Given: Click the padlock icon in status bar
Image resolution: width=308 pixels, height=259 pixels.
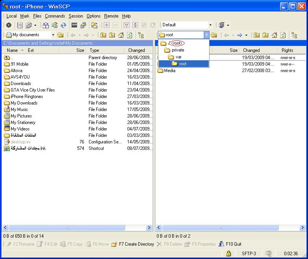Looking at the screenshot, I should tap(228, 253).
